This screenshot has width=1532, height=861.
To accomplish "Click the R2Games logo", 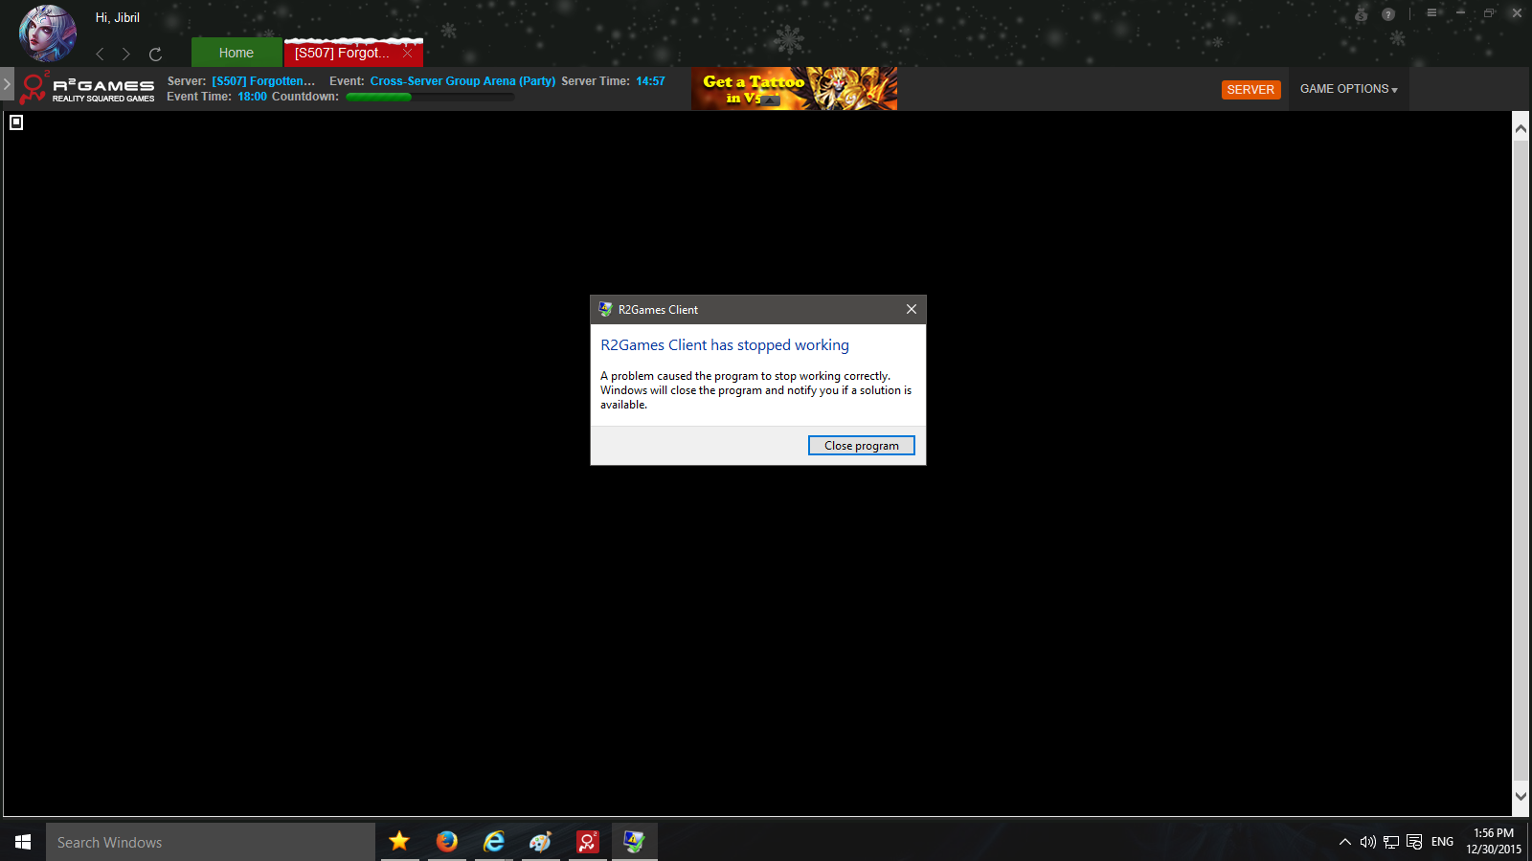I will [88, 89].
